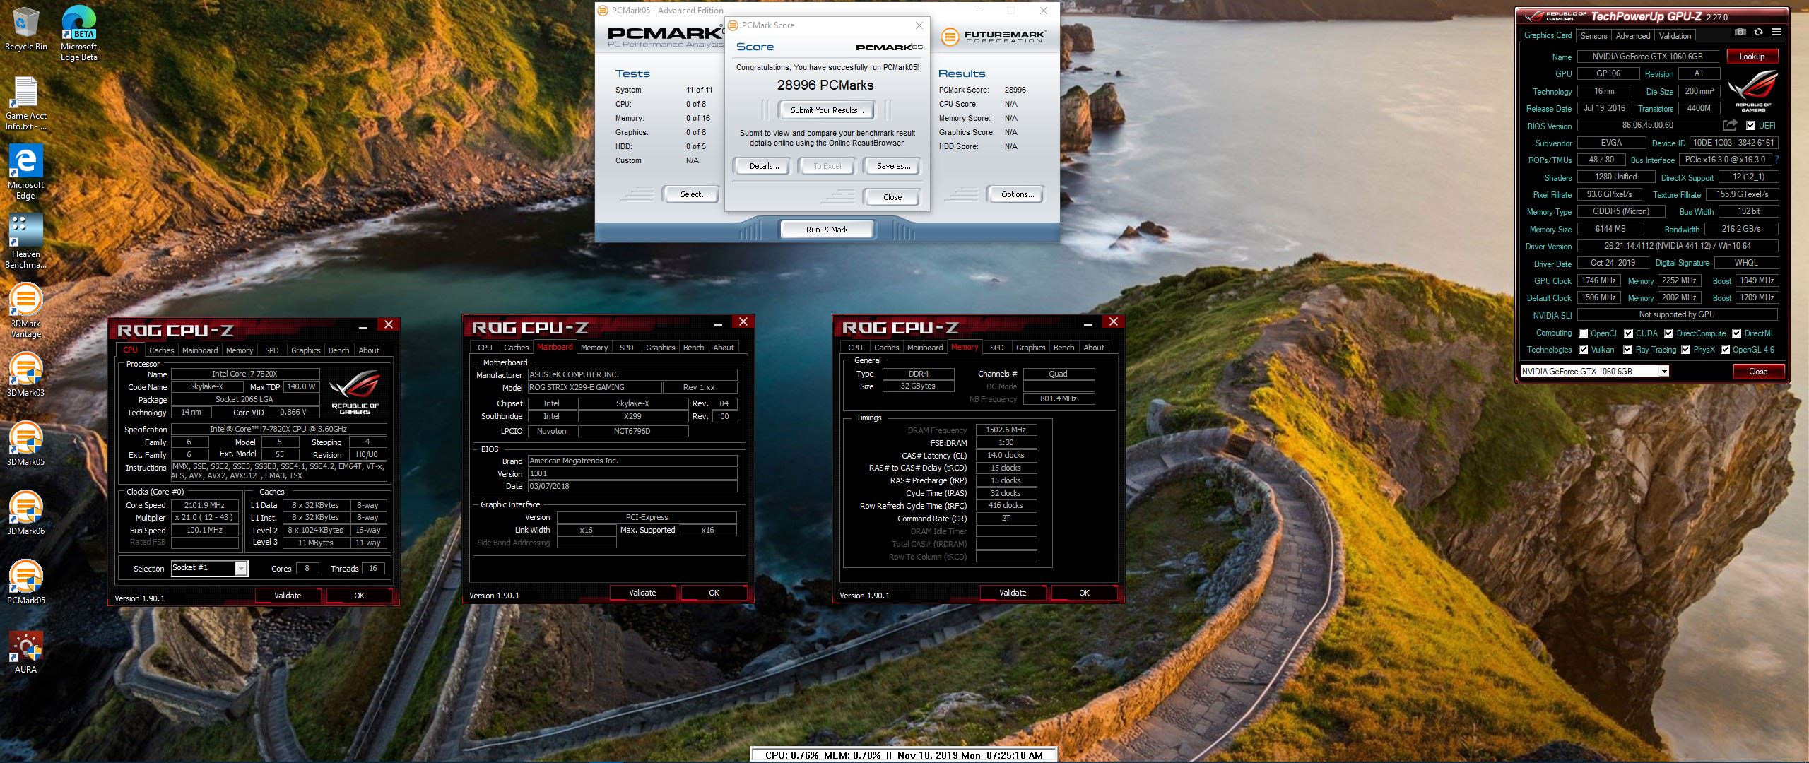Click the BIOS export share icon
Screen dimensions: 1809x763
pos(1730,125)
